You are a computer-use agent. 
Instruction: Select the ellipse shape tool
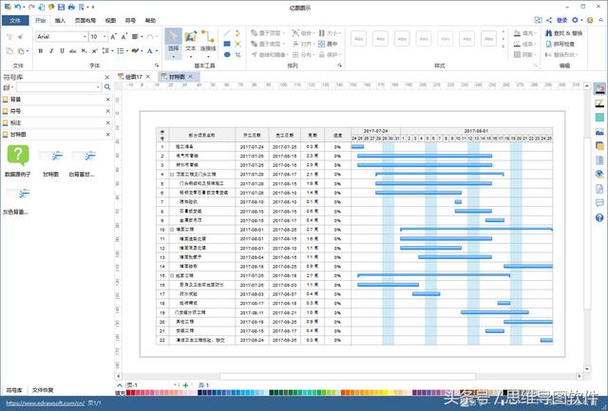click(227, 55)
